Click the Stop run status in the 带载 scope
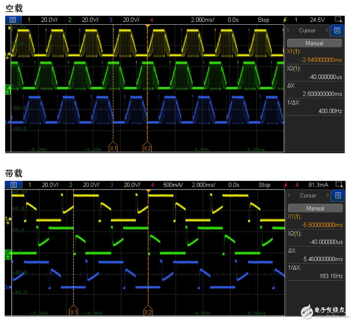The height and width of the screenshot is (322, 352). (x=264, y=185)
